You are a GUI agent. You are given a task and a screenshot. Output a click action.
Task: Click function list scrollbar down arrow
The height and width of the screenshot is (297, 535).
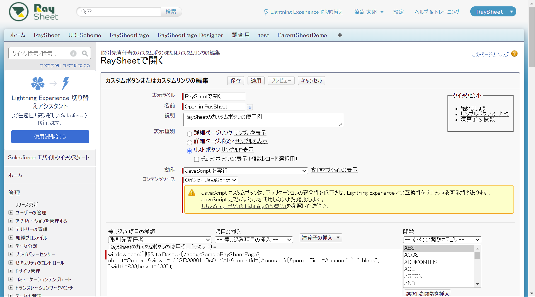[x=477, y=284]
